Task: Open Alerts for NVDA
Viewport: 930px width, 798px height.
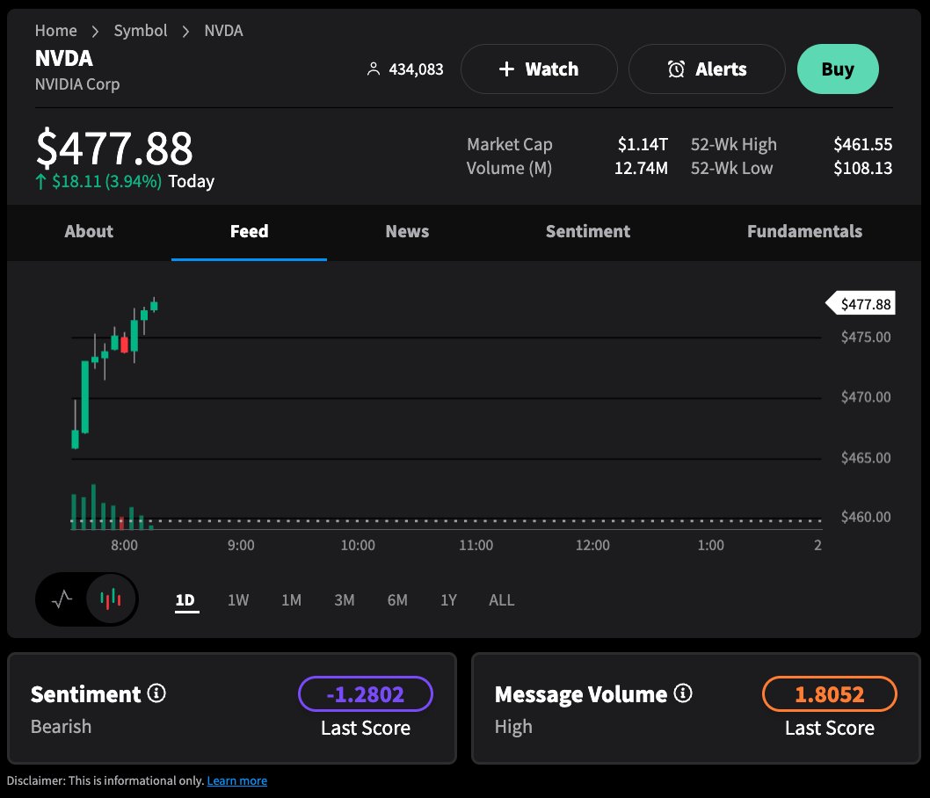Action: click(x=707, y=69)
